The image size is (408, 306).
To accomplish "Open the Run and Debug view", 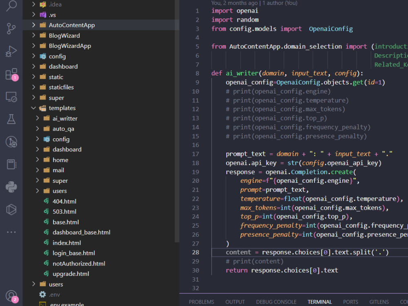I will (11, 51).
